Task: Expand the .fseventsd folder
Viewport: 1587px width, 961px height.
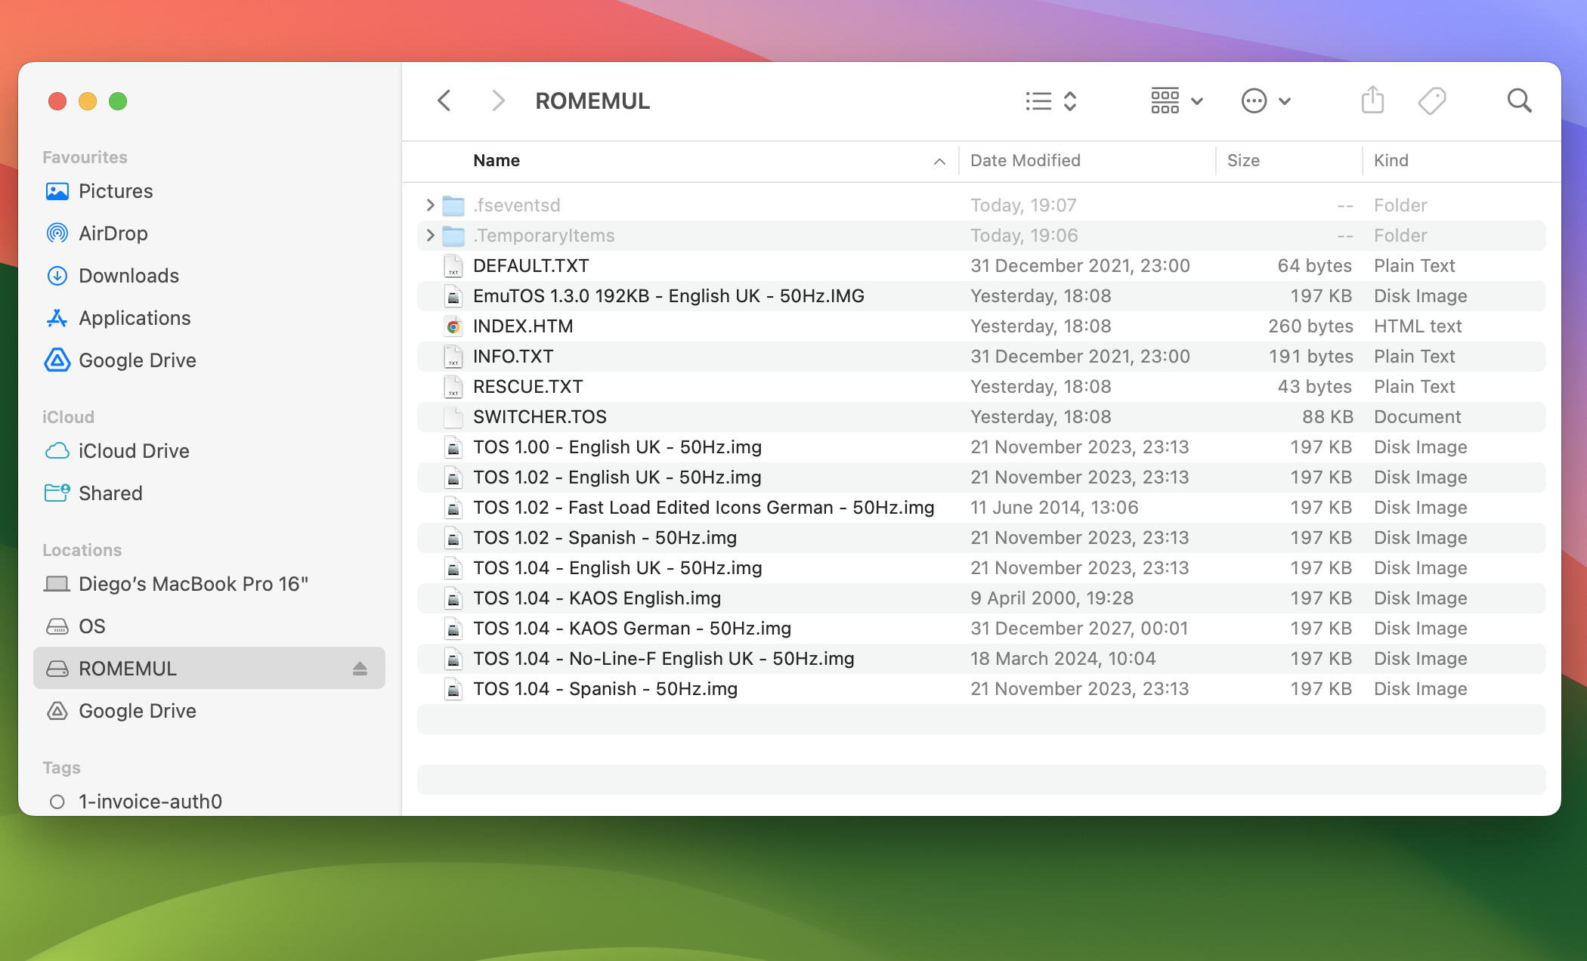Action: 430,205
